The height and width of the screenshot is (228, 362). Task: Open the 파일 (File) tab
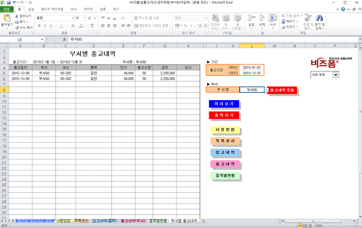click(x=7, y=9)
